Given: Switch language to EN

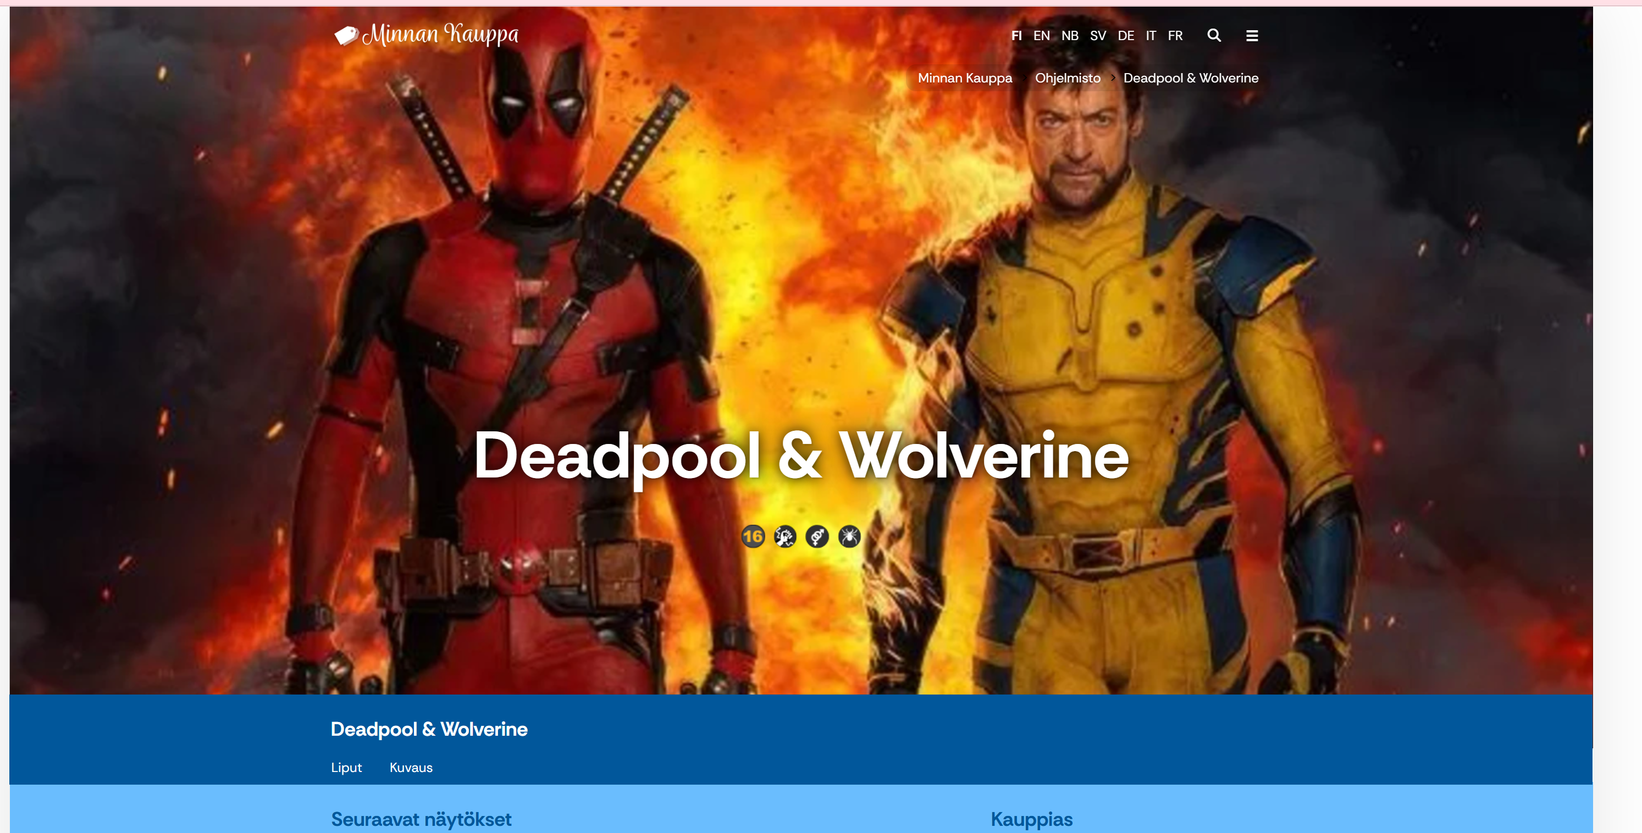Looking at the screenshot, I should click(x=1042, y=36).
